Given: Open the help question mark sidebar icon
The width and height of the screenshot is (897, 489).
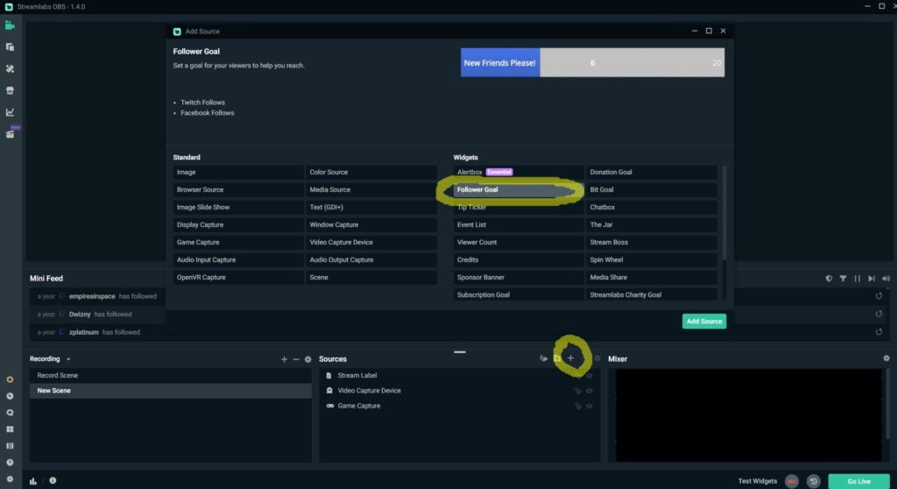Looking at the screenshot, I should point(10,463).
